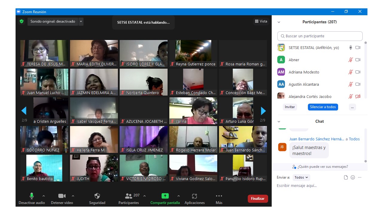Screen dimensions: 383x215
Task: Unmute Alejandra Cortés Jacobo's microphone icon
Action: pos(351,96)
